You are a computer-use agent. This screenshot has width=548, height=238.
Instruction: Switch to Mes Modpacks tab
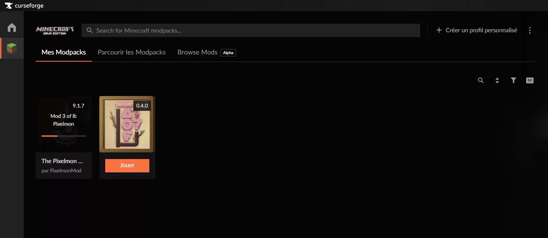coord(64,52)
